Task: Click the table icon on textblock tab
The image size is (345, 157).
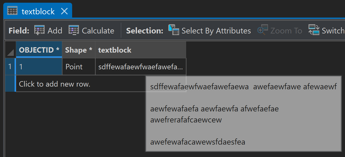Action: 12,11
